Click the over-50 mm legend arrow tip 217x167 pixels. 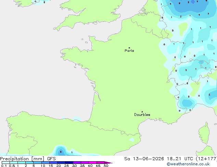[x=108, y=163]
